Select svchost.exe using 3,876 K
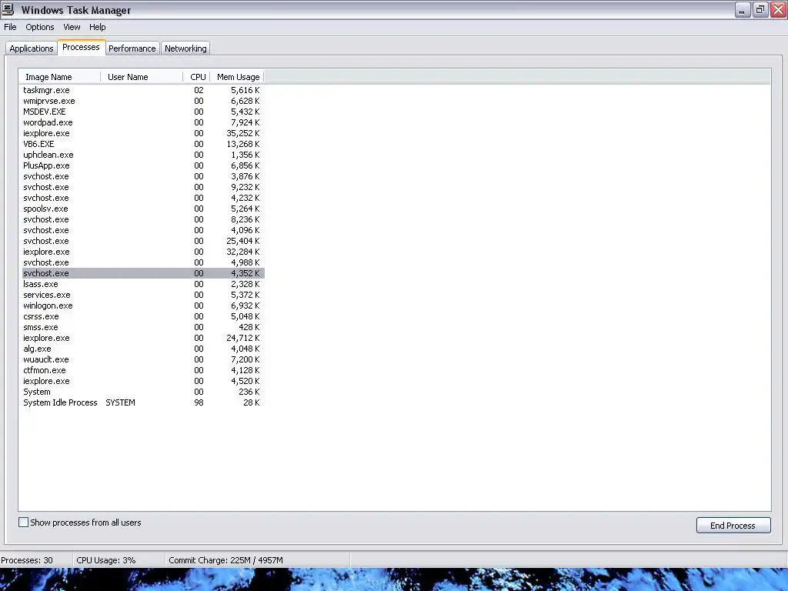788x591 pixels. click(x=142, y=176)
